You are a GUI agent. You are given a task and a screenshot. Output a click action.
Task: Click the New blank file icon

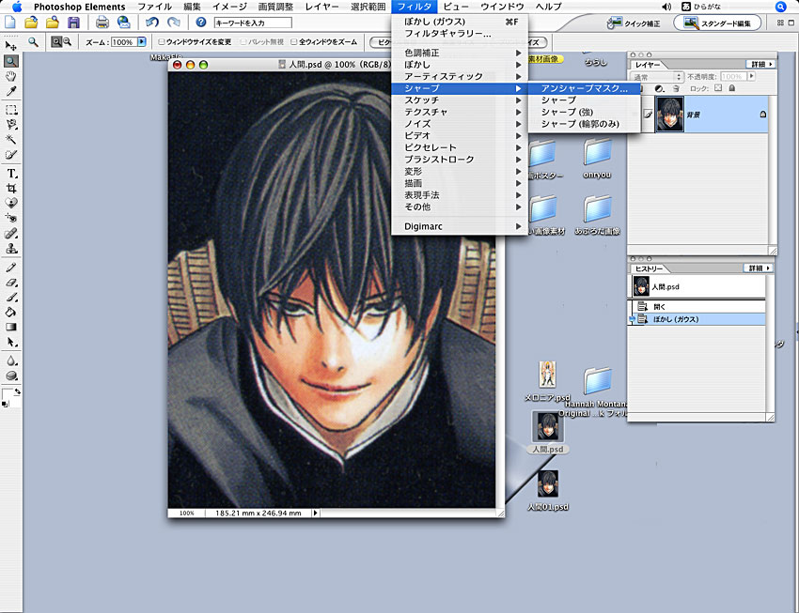[10, 23]
